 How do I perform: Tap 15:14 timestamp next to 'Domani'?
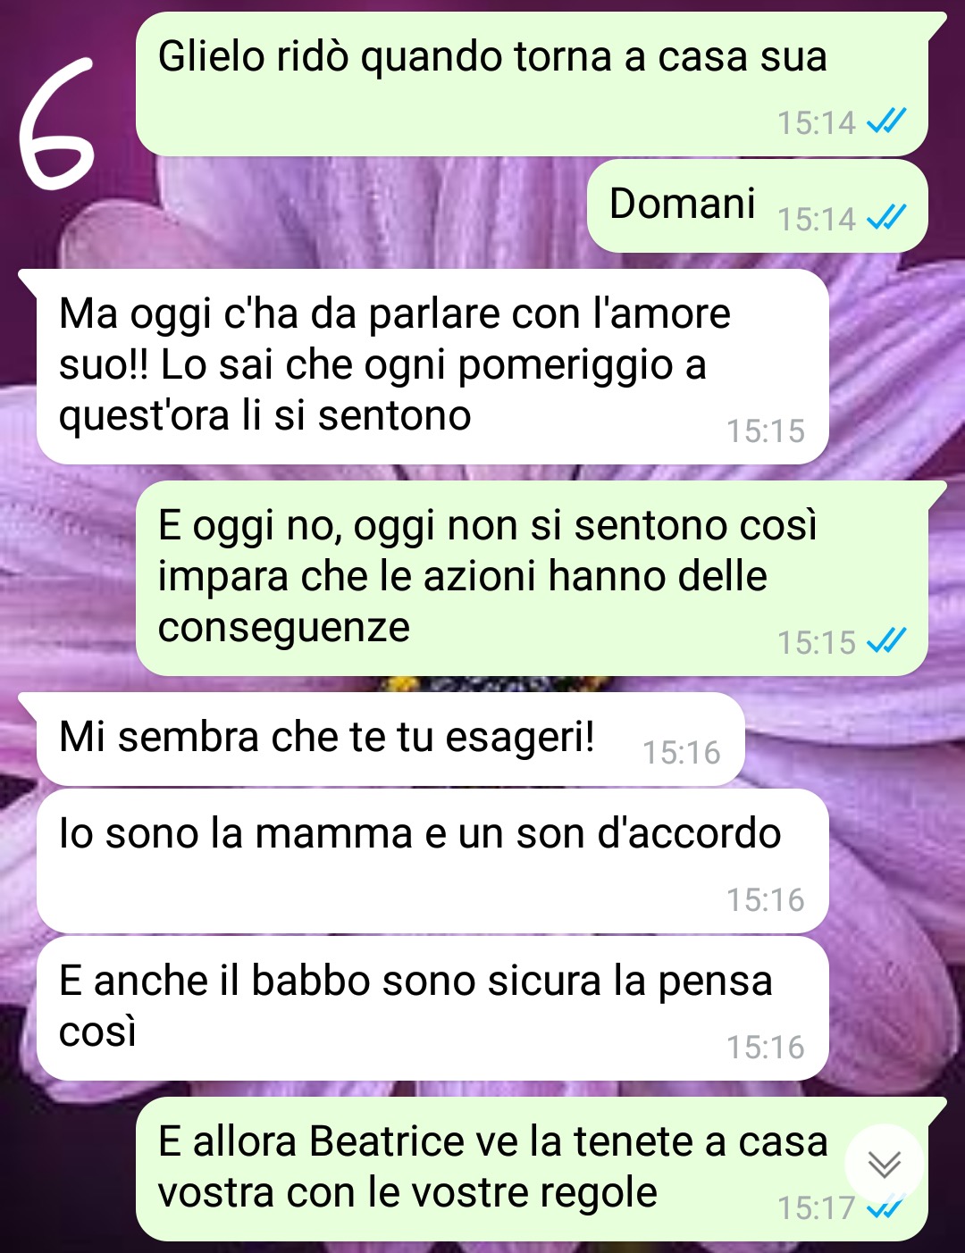pos(817,219)
